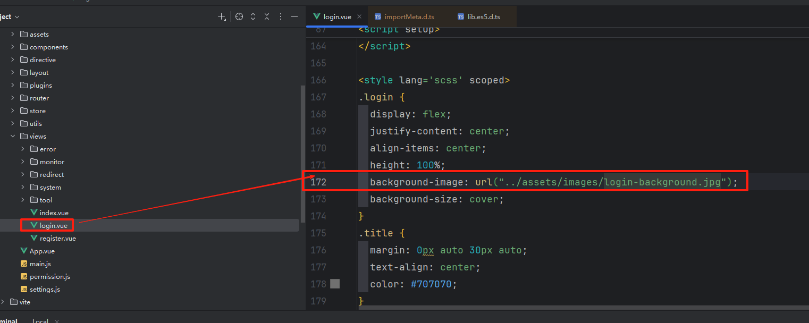Click the Vue icon beside register.vue

34,238
